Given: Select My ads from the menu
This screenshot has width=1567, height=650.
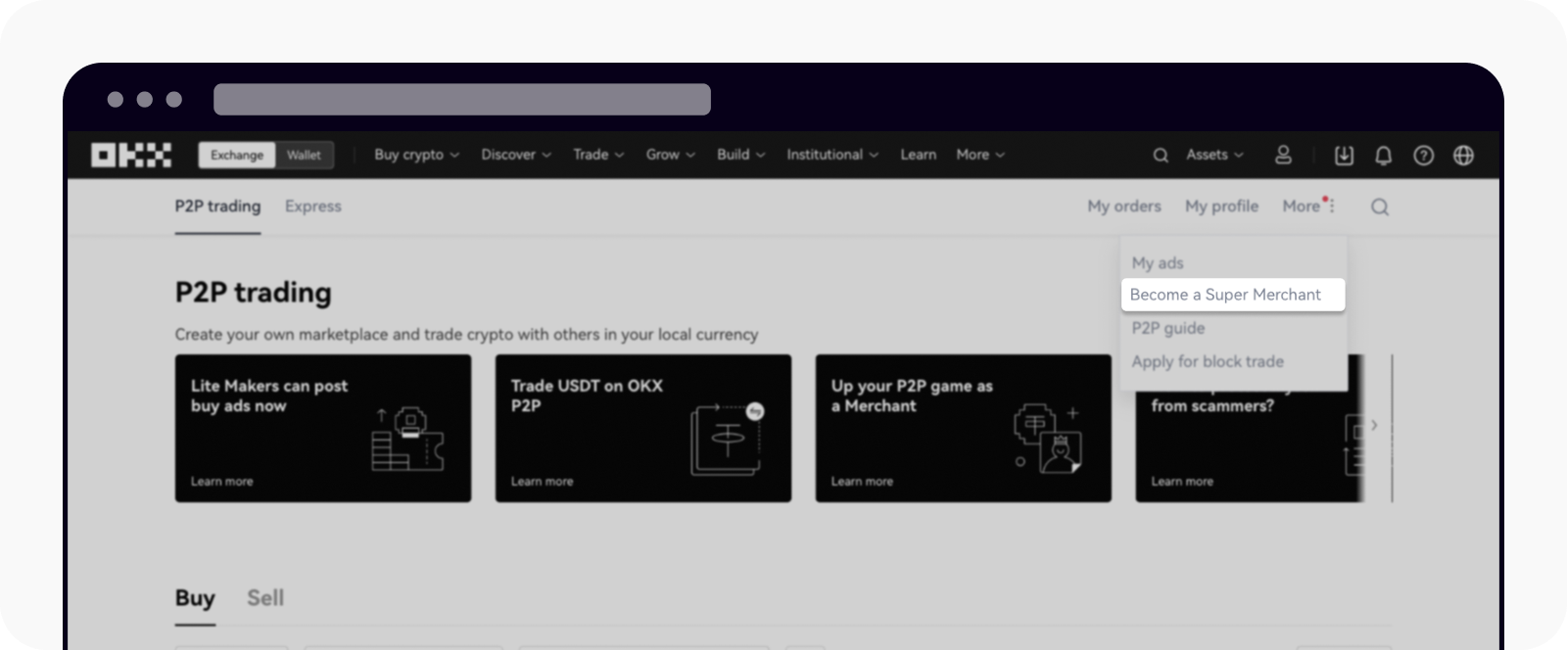Looking at the screenshot, I should point(1158,262).
